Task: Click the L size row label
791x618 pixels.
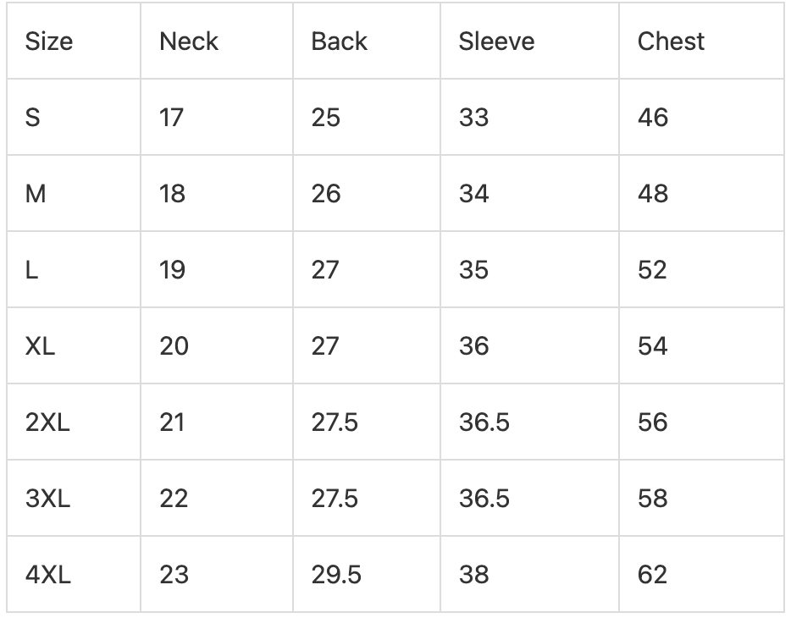Action: point(31,270)
